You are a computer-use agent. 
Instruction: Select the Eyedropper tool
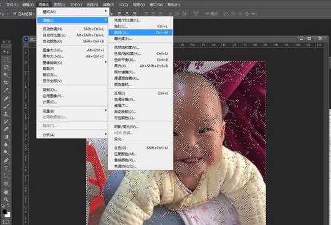point(6,90)
